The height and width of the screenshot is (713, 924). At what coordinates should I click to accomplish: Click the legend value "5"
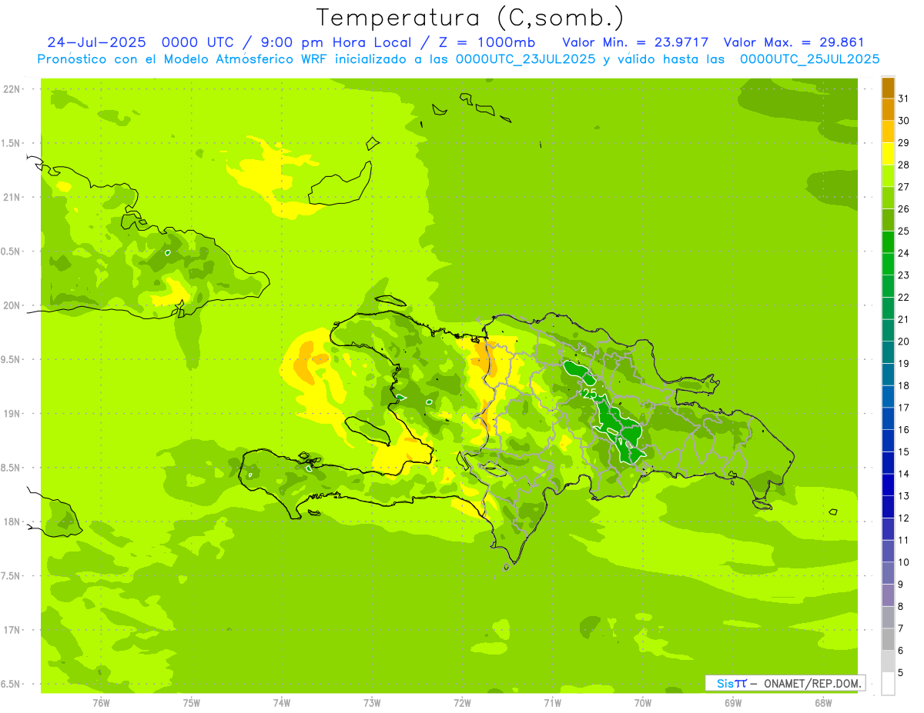[901, 672]
